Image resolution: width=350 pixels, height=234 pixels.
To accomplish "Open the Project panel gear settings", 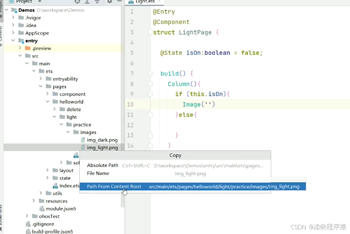I will [109, 2].
